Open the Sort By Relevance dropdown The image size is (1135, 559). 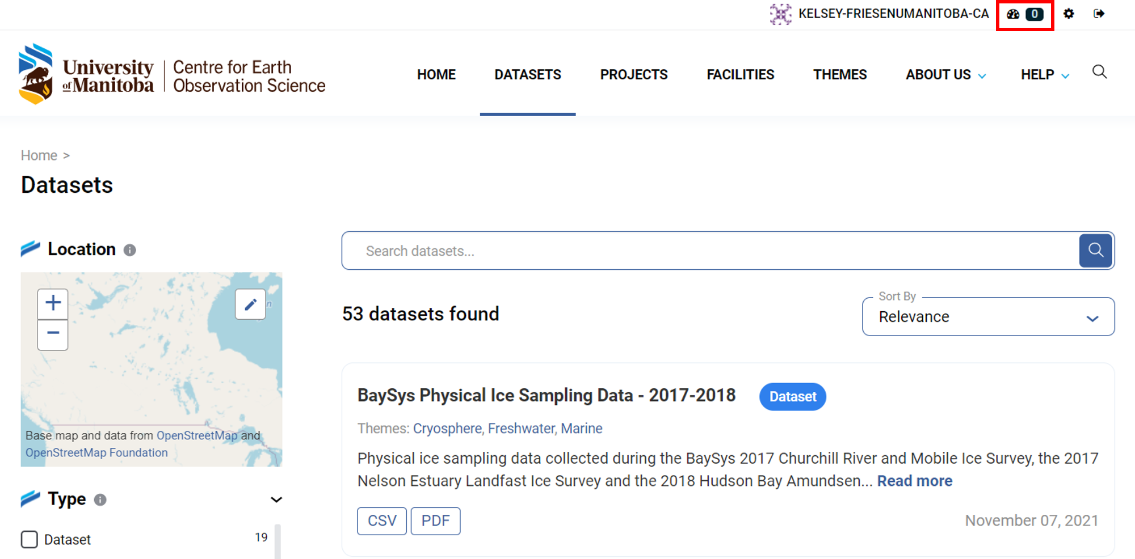987,317
